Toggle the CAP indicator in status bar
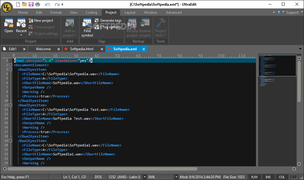The width and height of the screenshot is (304, 180). click(293, 177)
